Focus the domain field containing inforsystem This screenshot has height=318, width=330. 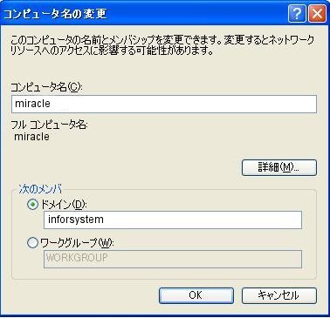(173, 220)
